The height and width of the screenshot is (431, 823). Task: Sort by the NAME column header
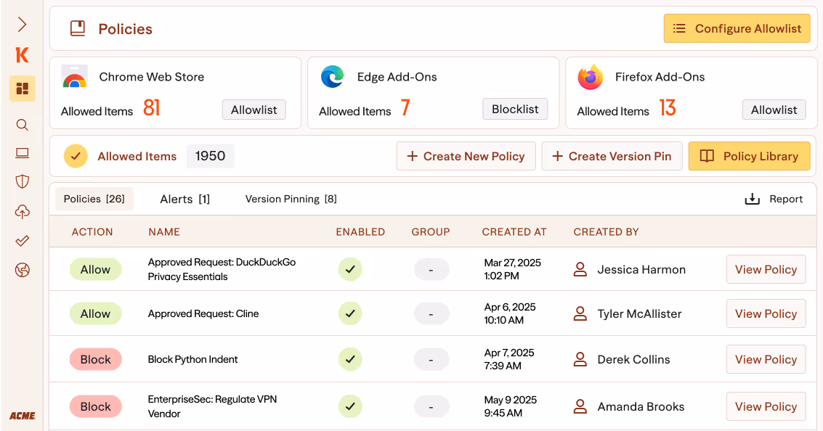click(163, 231)
